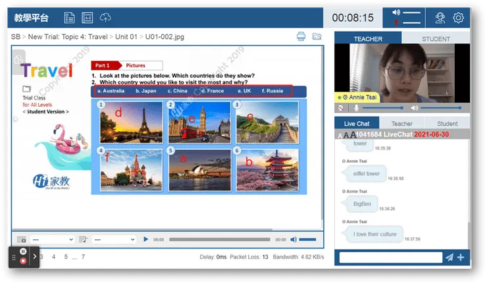Click the support headset icon

click(440, 18)
